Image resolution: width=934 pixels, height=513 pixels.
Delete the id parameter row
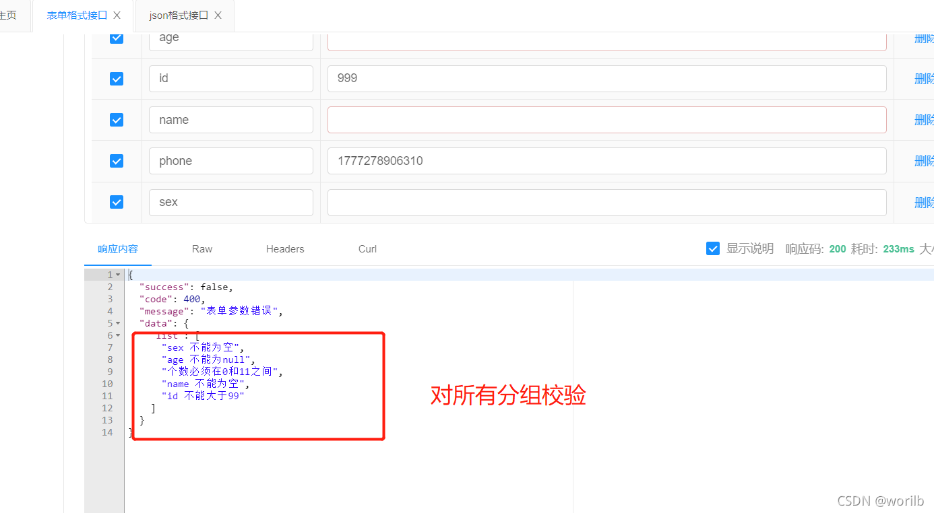pos(924,79)
